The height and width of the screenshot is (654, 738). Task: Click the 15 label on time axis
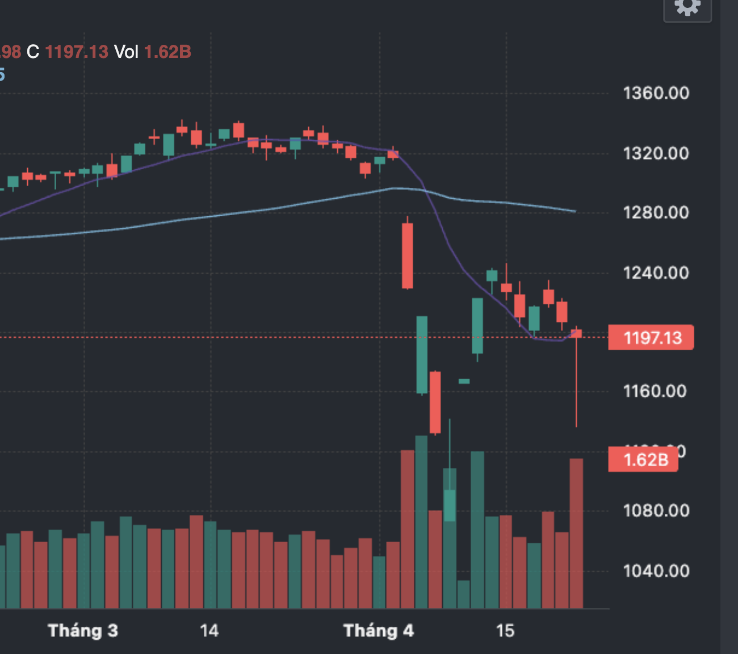click(505, 631)
